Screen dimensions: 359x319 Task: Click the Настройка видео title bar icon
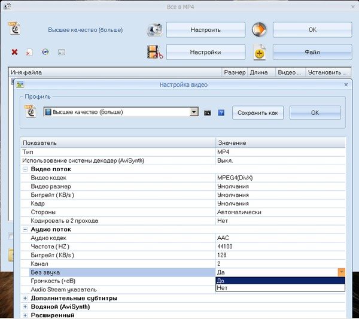tap(20, 84)
